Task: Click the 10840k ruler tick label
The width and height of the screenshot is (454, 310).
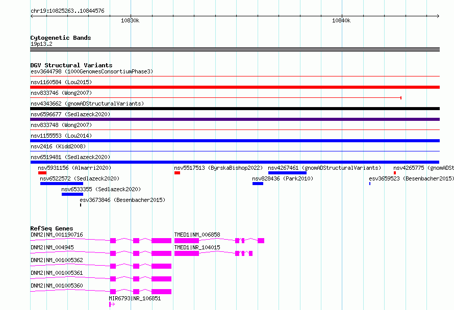Action: pyautogui.click(x=341, y=20)
